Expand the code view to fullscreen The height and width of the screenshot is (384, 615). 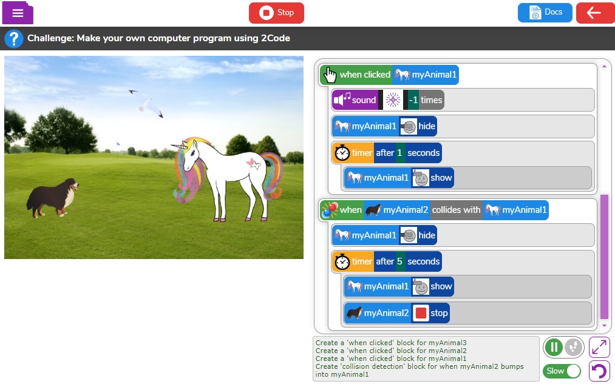pos(599,347)
